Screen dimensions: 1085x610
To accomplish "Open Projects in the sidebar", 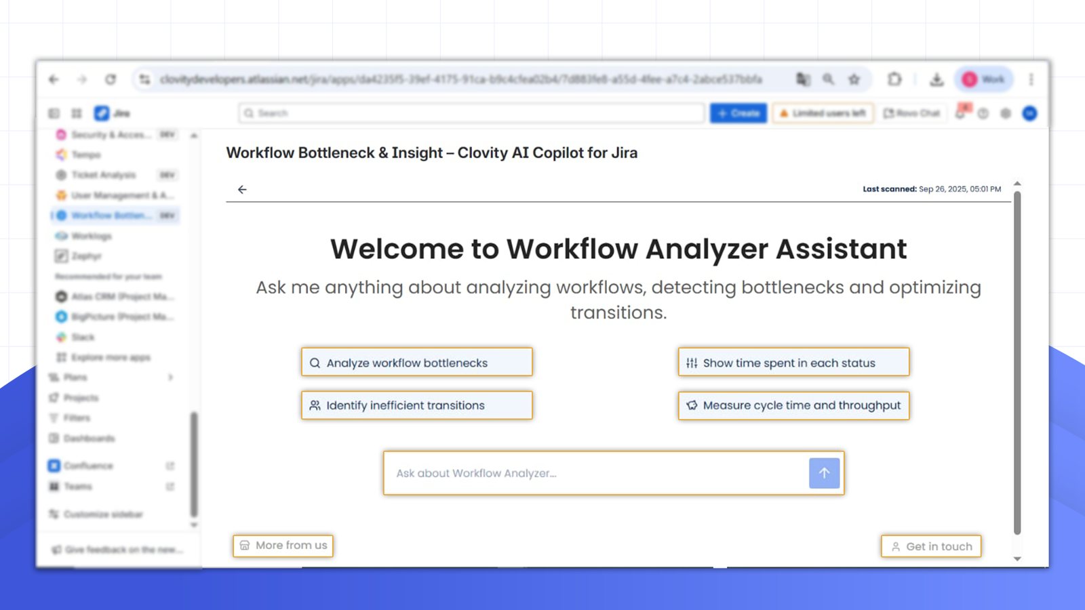I will (x=113, y=398).
